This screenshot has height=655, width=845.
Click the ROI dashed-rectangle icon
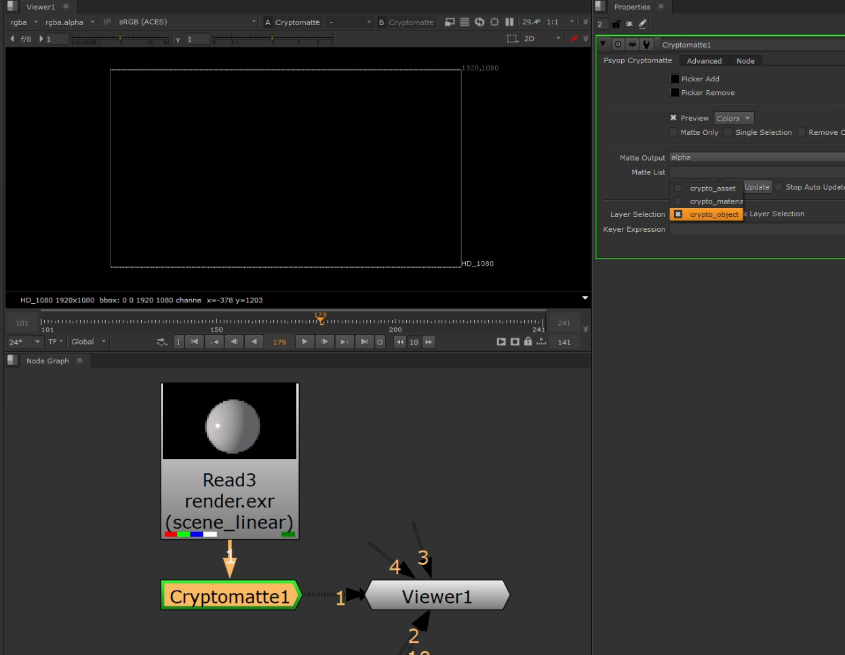point(512,39)
